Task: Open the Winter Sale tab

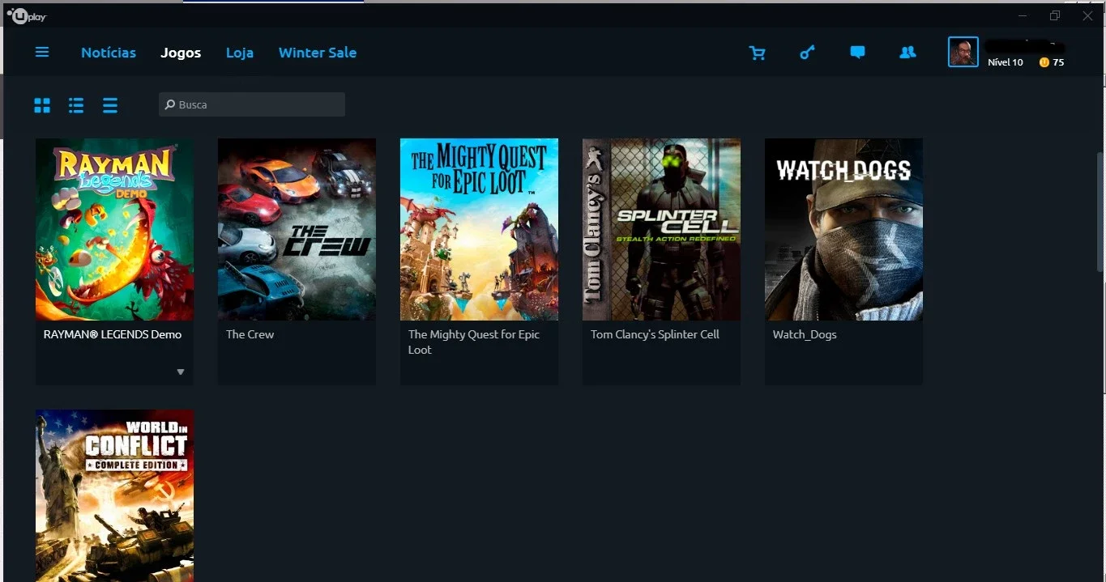Action: click(318, 53)
